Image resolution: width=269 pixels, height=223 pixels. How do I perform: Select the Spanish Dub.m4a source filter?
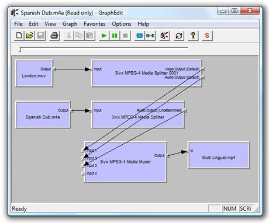43,114
